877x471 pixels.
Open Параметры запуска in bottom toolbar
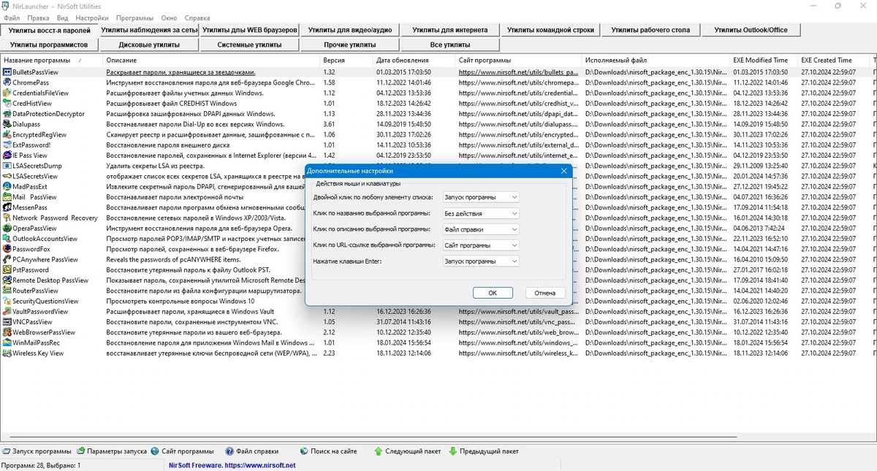click(112, 451)
